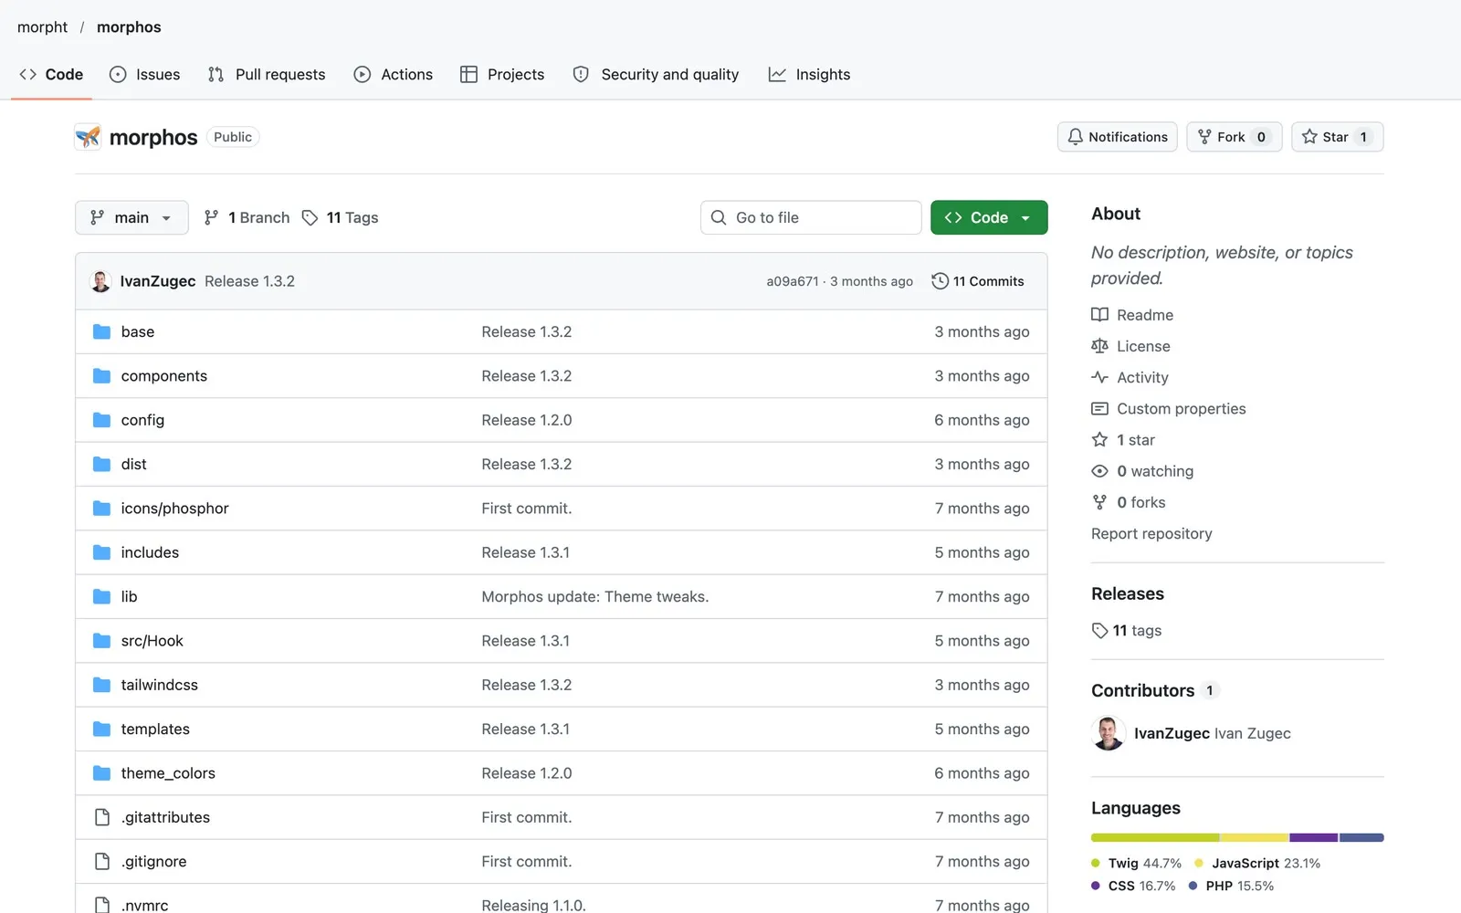This screenshot has width=1461, height=913.
Task: Click the Readme book icon
Action: tap(1099, 315)
